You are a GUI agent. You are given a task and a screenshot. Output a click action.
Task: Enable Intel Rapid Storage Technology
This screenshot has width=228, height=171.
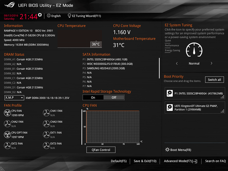coord(93,97)
